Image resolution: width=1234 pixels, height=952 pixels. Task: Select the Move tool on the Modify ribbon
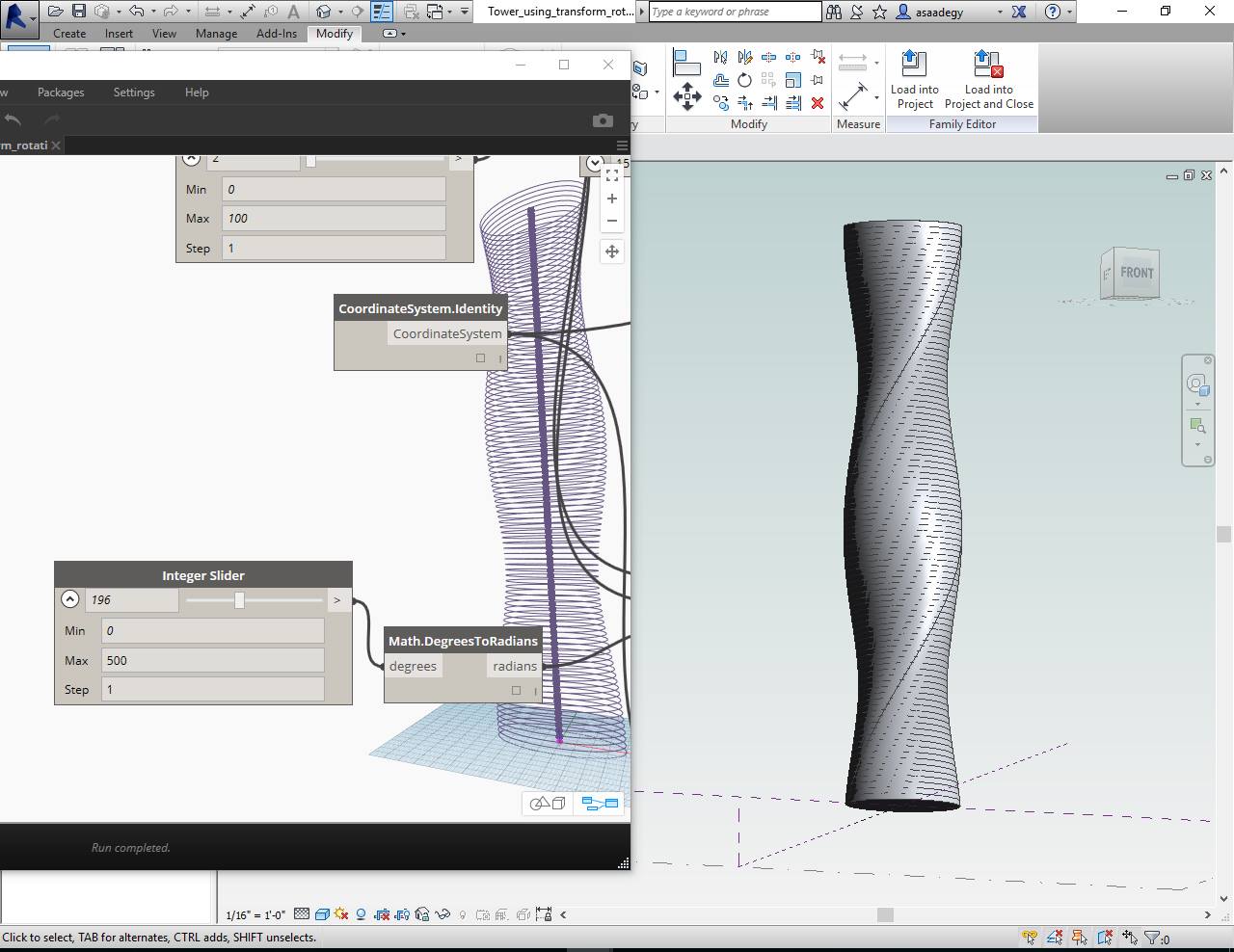(x=688, y=96)
